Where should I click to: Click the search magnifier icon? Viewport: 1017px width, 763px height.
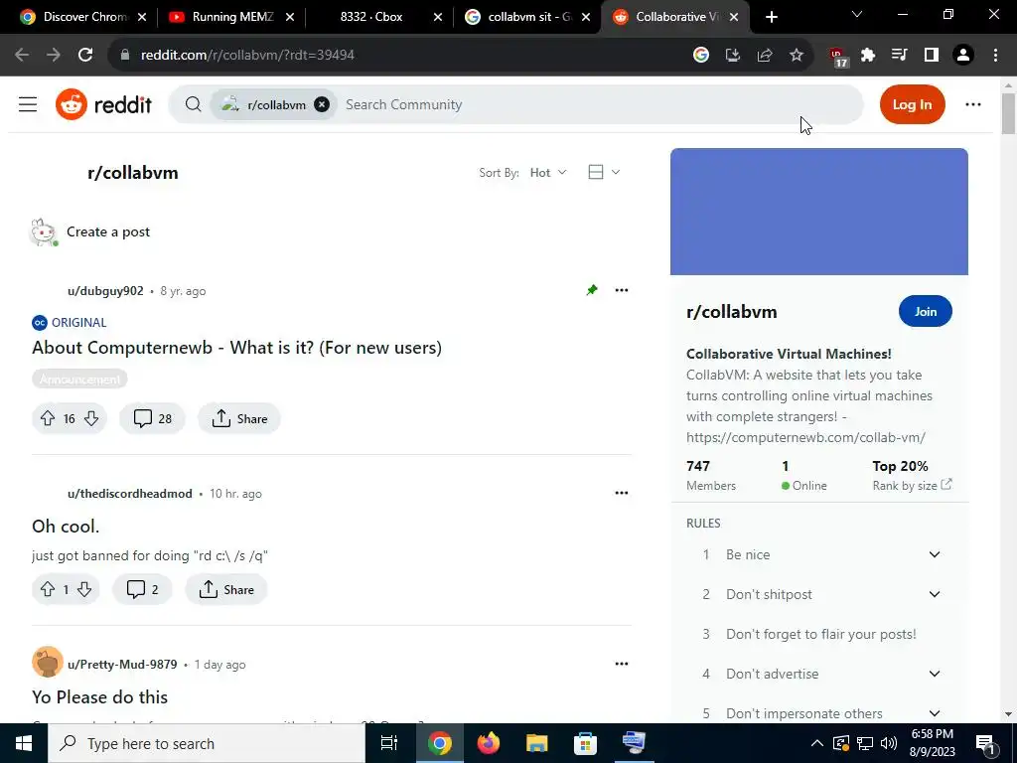tap(193, 104)
